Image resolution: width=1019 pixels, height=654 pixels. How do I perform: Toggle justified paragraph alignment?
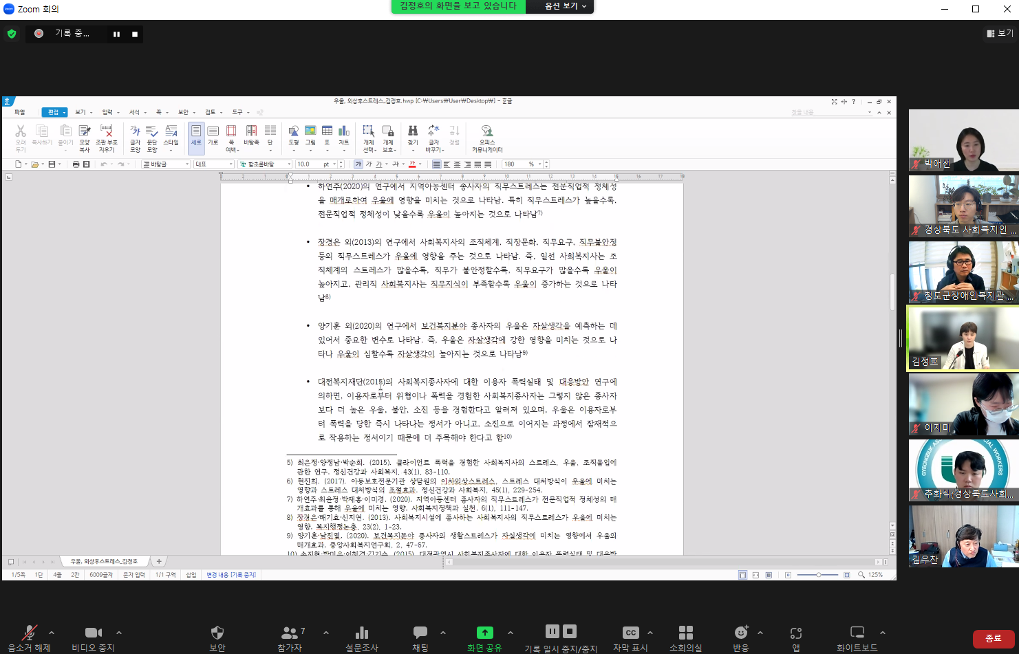point(436,164)
